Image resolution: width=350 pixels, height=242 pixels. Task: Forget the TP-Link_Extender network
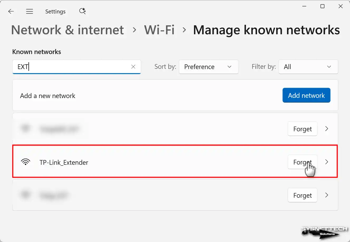coord(302,162)
